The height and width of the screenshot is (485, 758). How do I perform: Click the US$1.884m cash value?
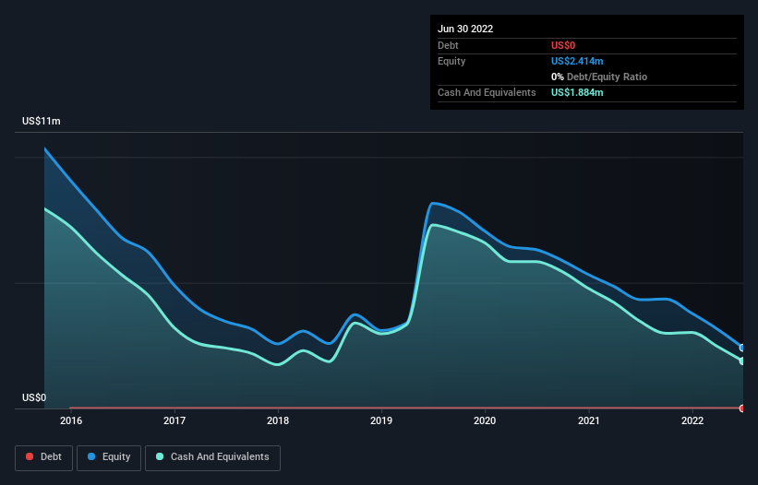(577, 92)
